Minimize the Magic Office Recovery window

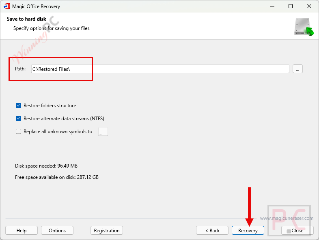coord(272,6)
